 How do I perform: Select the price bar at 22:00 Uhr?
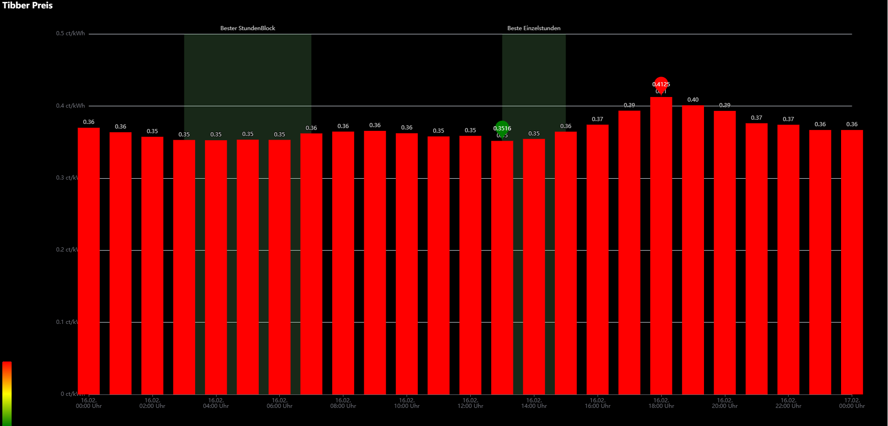point(789,259)
